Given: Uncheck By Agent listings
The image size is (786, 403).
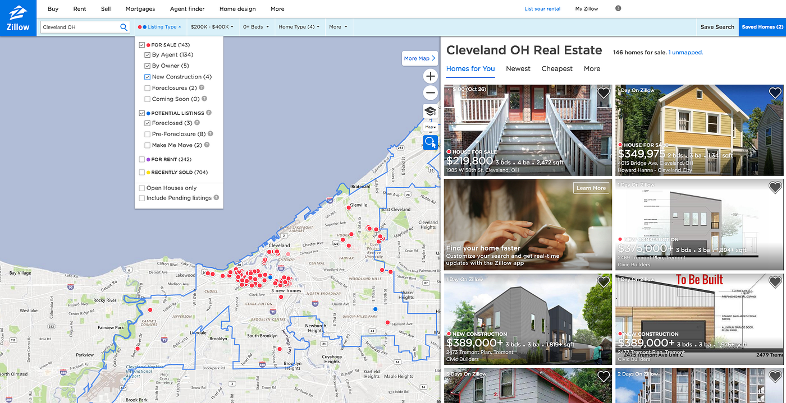Looking at the screenshot, I should click(148, 55).
